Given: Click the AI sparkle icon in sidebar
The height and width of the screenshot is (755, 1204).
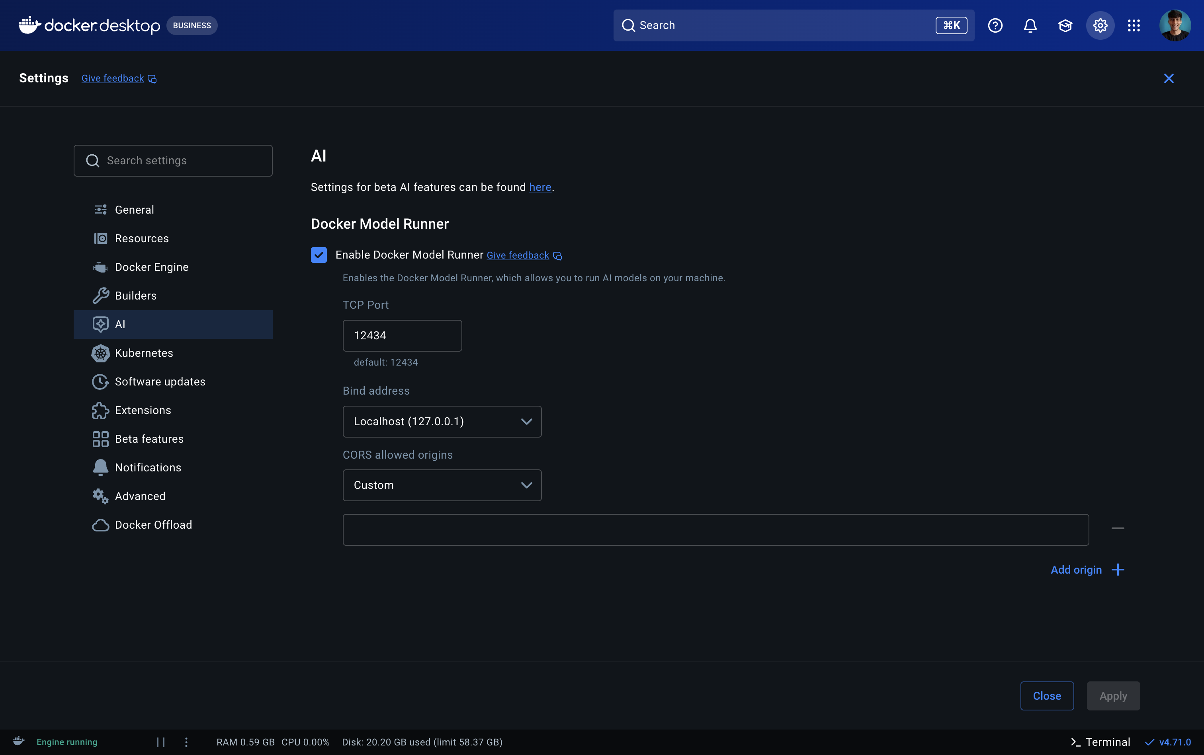Looking at the screenshot, I should 100,325.
